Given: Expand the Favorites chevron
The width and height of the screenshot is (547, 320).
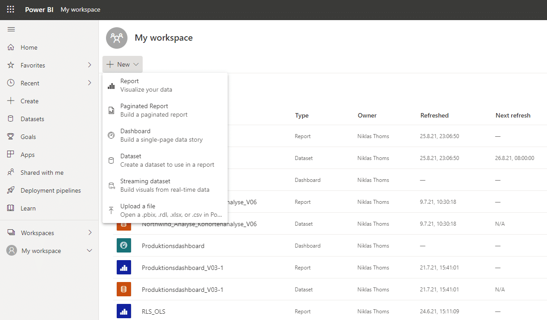Looking at the screenshot, I should pos(89,65).
